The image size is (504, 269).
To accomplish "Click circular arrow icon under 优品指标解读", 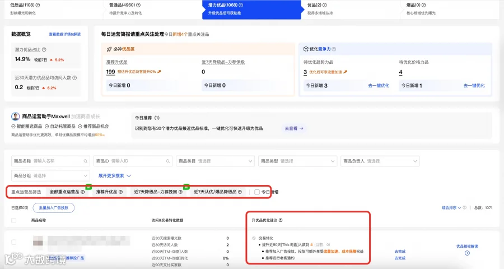I will 467,253.
